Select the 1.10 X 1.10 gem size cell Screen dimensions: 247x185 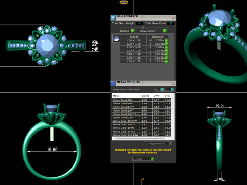[x=133, y=54]
